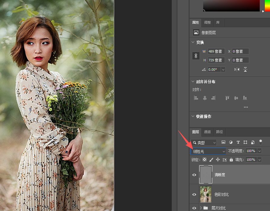The height and width of the screenshot is (211, 270).
Task: Collapse the 变换 section
Action: coord(193,42)
